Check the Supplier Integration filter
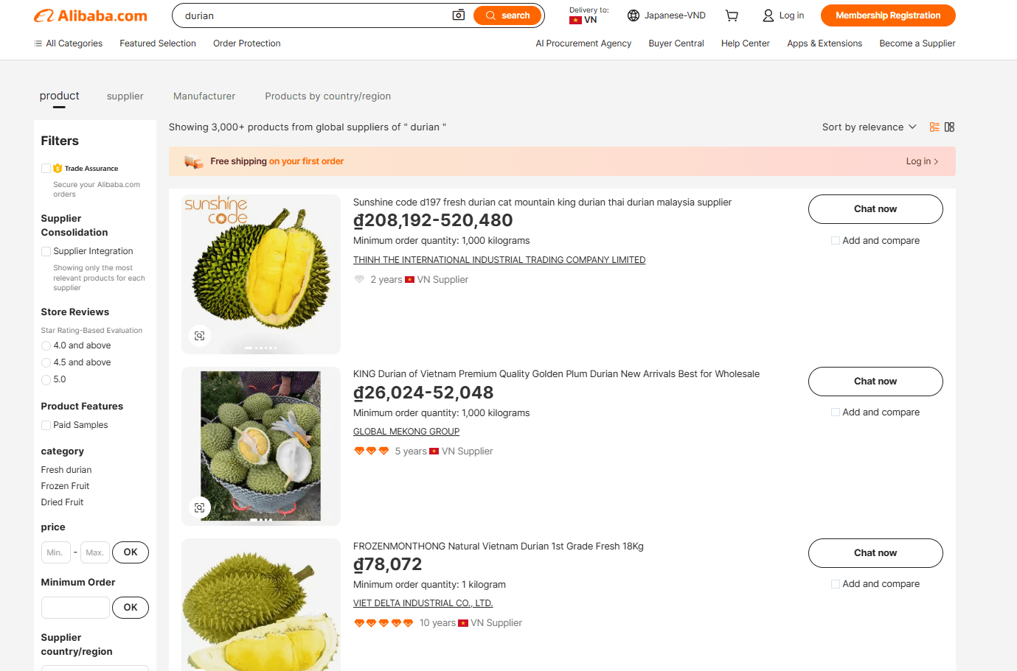 click(x=46, y=251)
